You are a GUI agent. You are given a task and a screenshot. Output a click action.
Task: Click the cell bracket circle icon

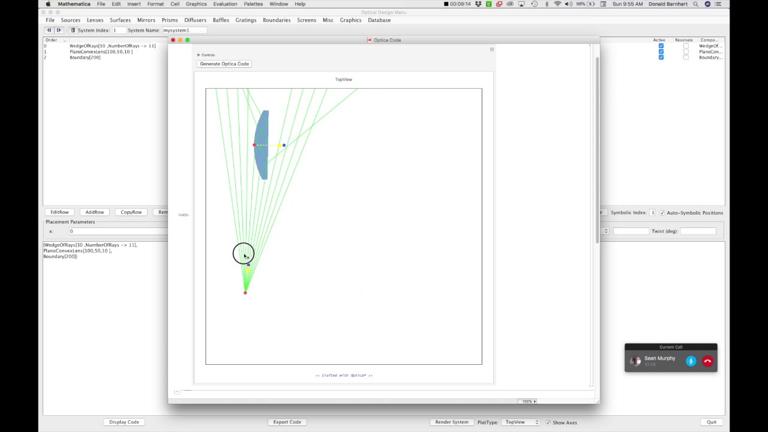[491, 49]
